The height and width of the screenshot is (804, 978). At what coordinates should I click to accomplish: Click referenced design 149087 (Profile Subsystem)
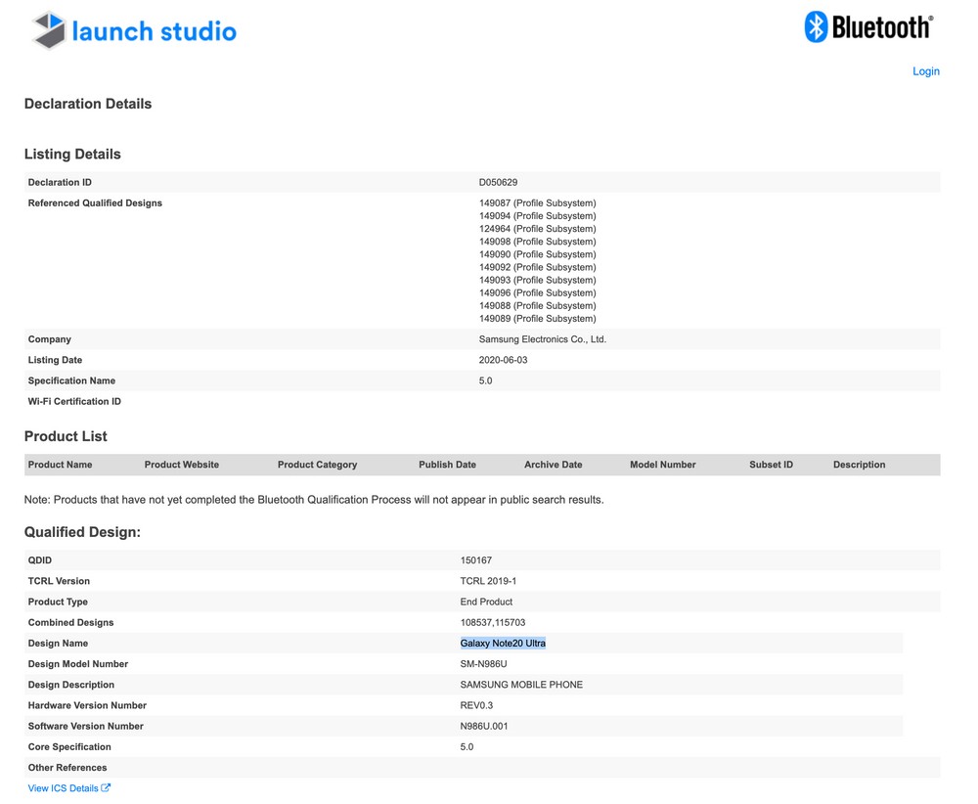537,203
